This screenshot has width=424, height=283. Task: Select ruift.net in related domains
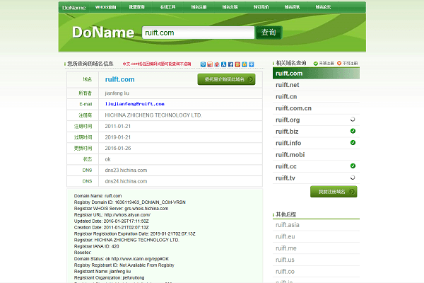point(287,85)
